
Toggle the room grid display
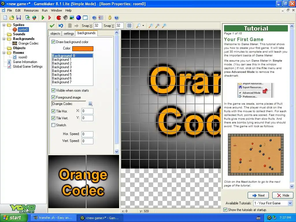pos(129,26)
